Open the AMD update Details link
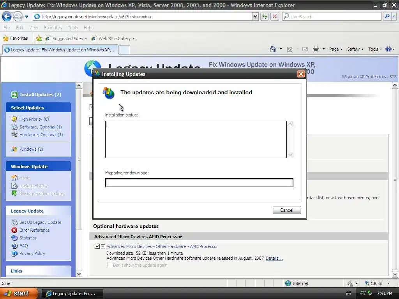The width and height of the screenshot is (399, 299). 274,258
